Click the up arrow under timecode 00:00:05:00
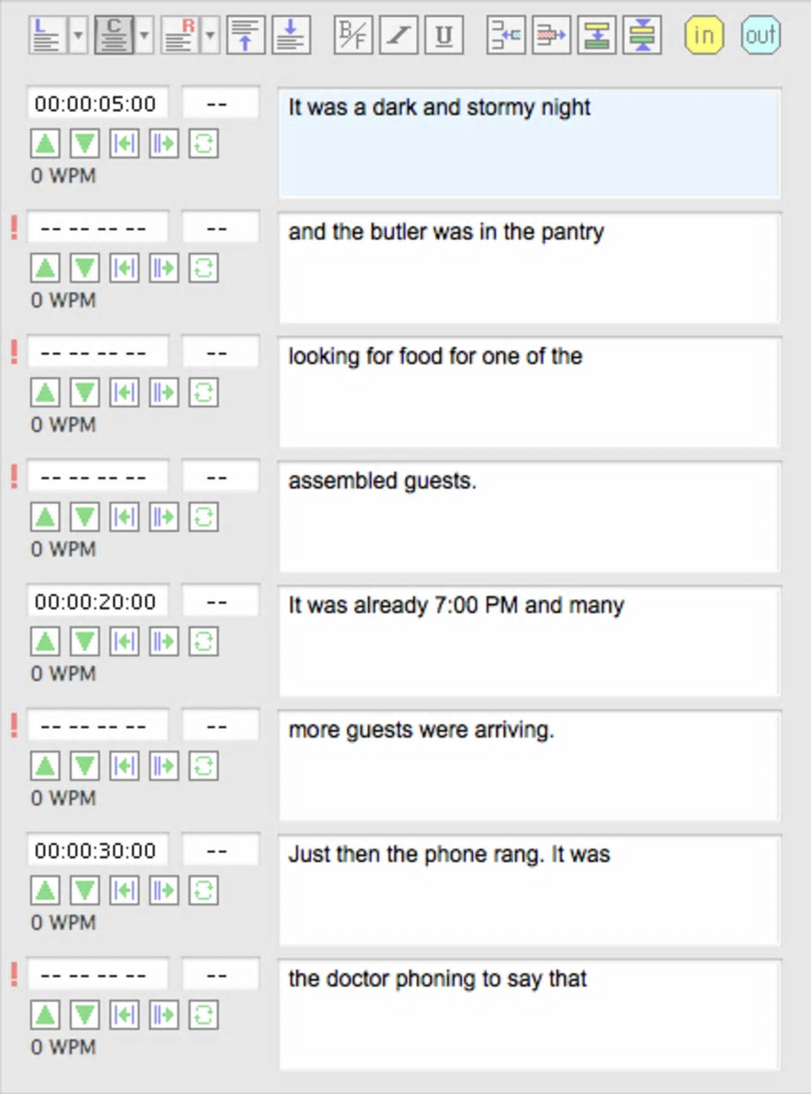The height and width of the screenshot is (1094, 811). pyautogui.click(x=45, y=144)
